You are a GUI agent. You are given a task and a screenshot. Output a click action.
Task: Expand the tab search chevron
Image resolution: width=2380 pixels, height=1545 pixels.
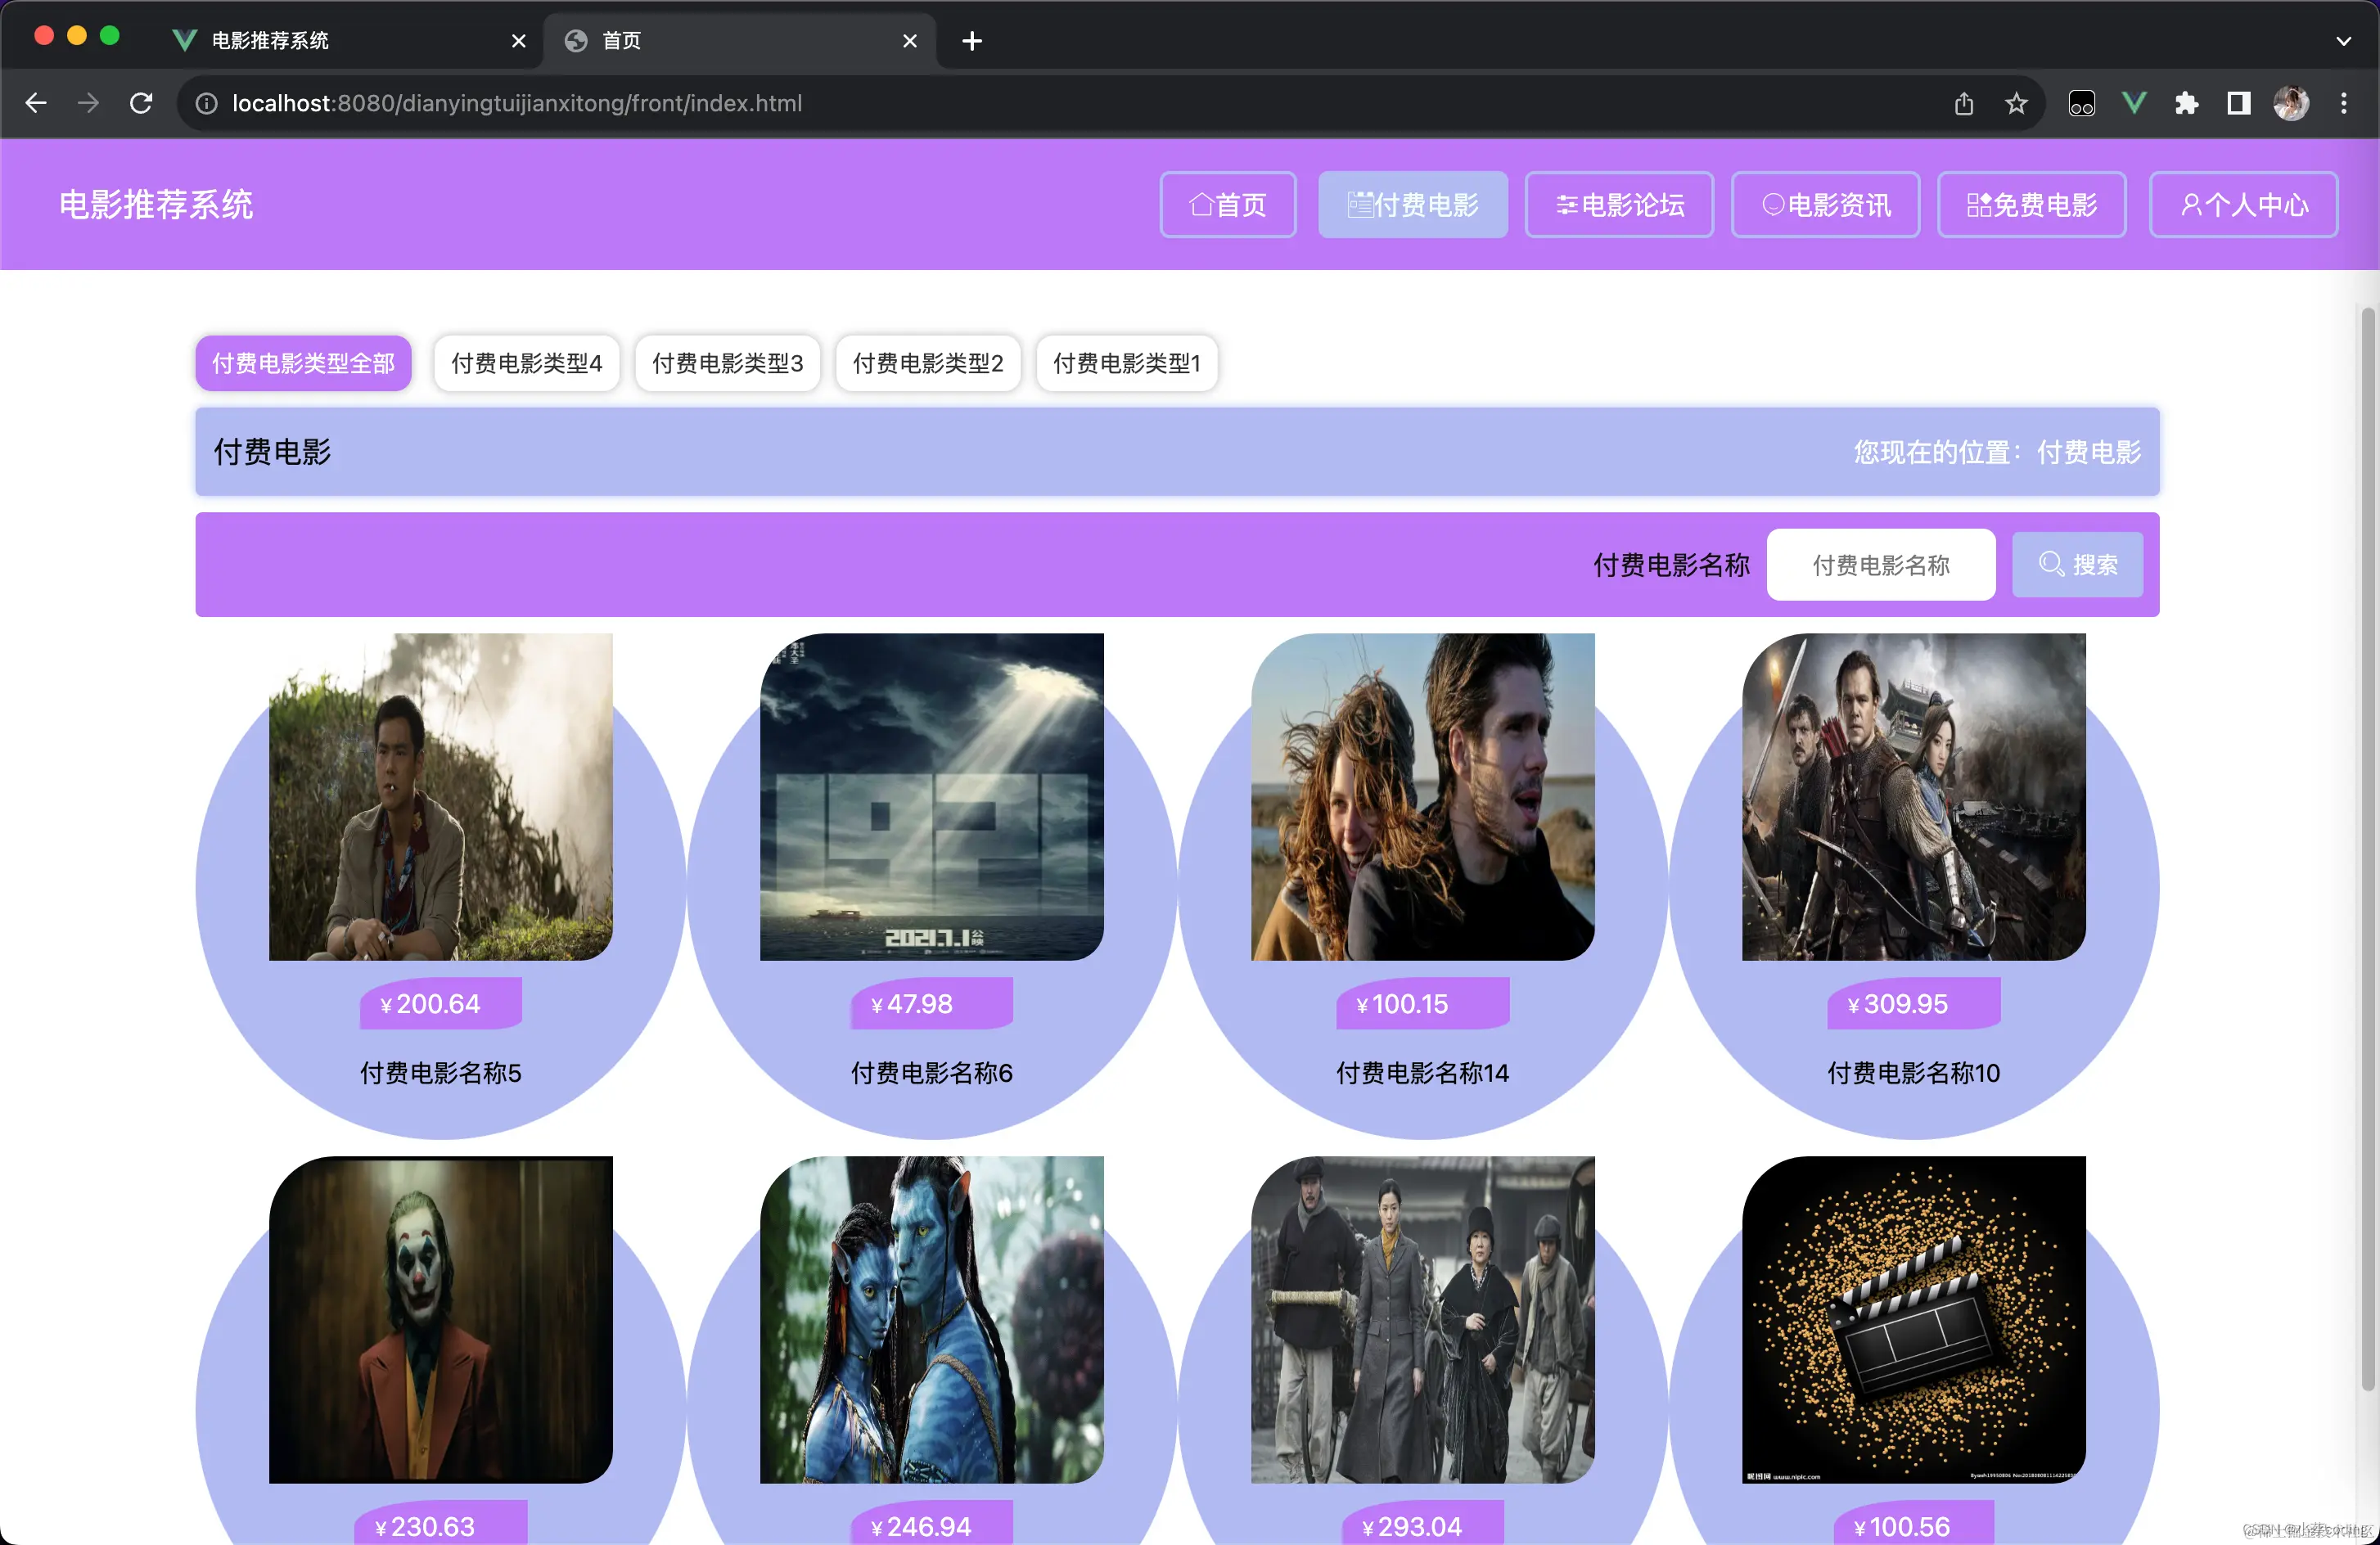point(2343,41)
